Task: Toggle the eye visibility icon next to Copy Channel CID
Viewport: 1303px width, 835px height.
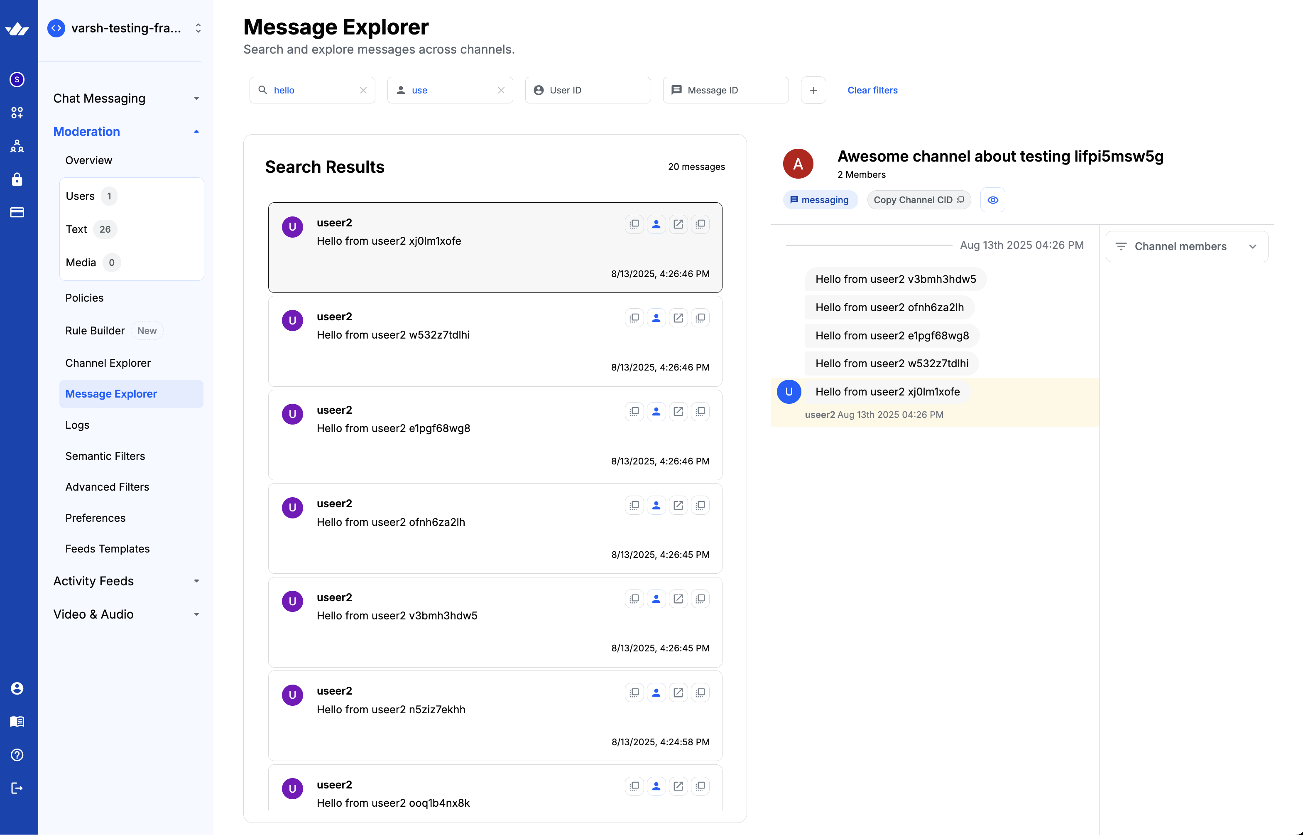Action: click(992, 199)
